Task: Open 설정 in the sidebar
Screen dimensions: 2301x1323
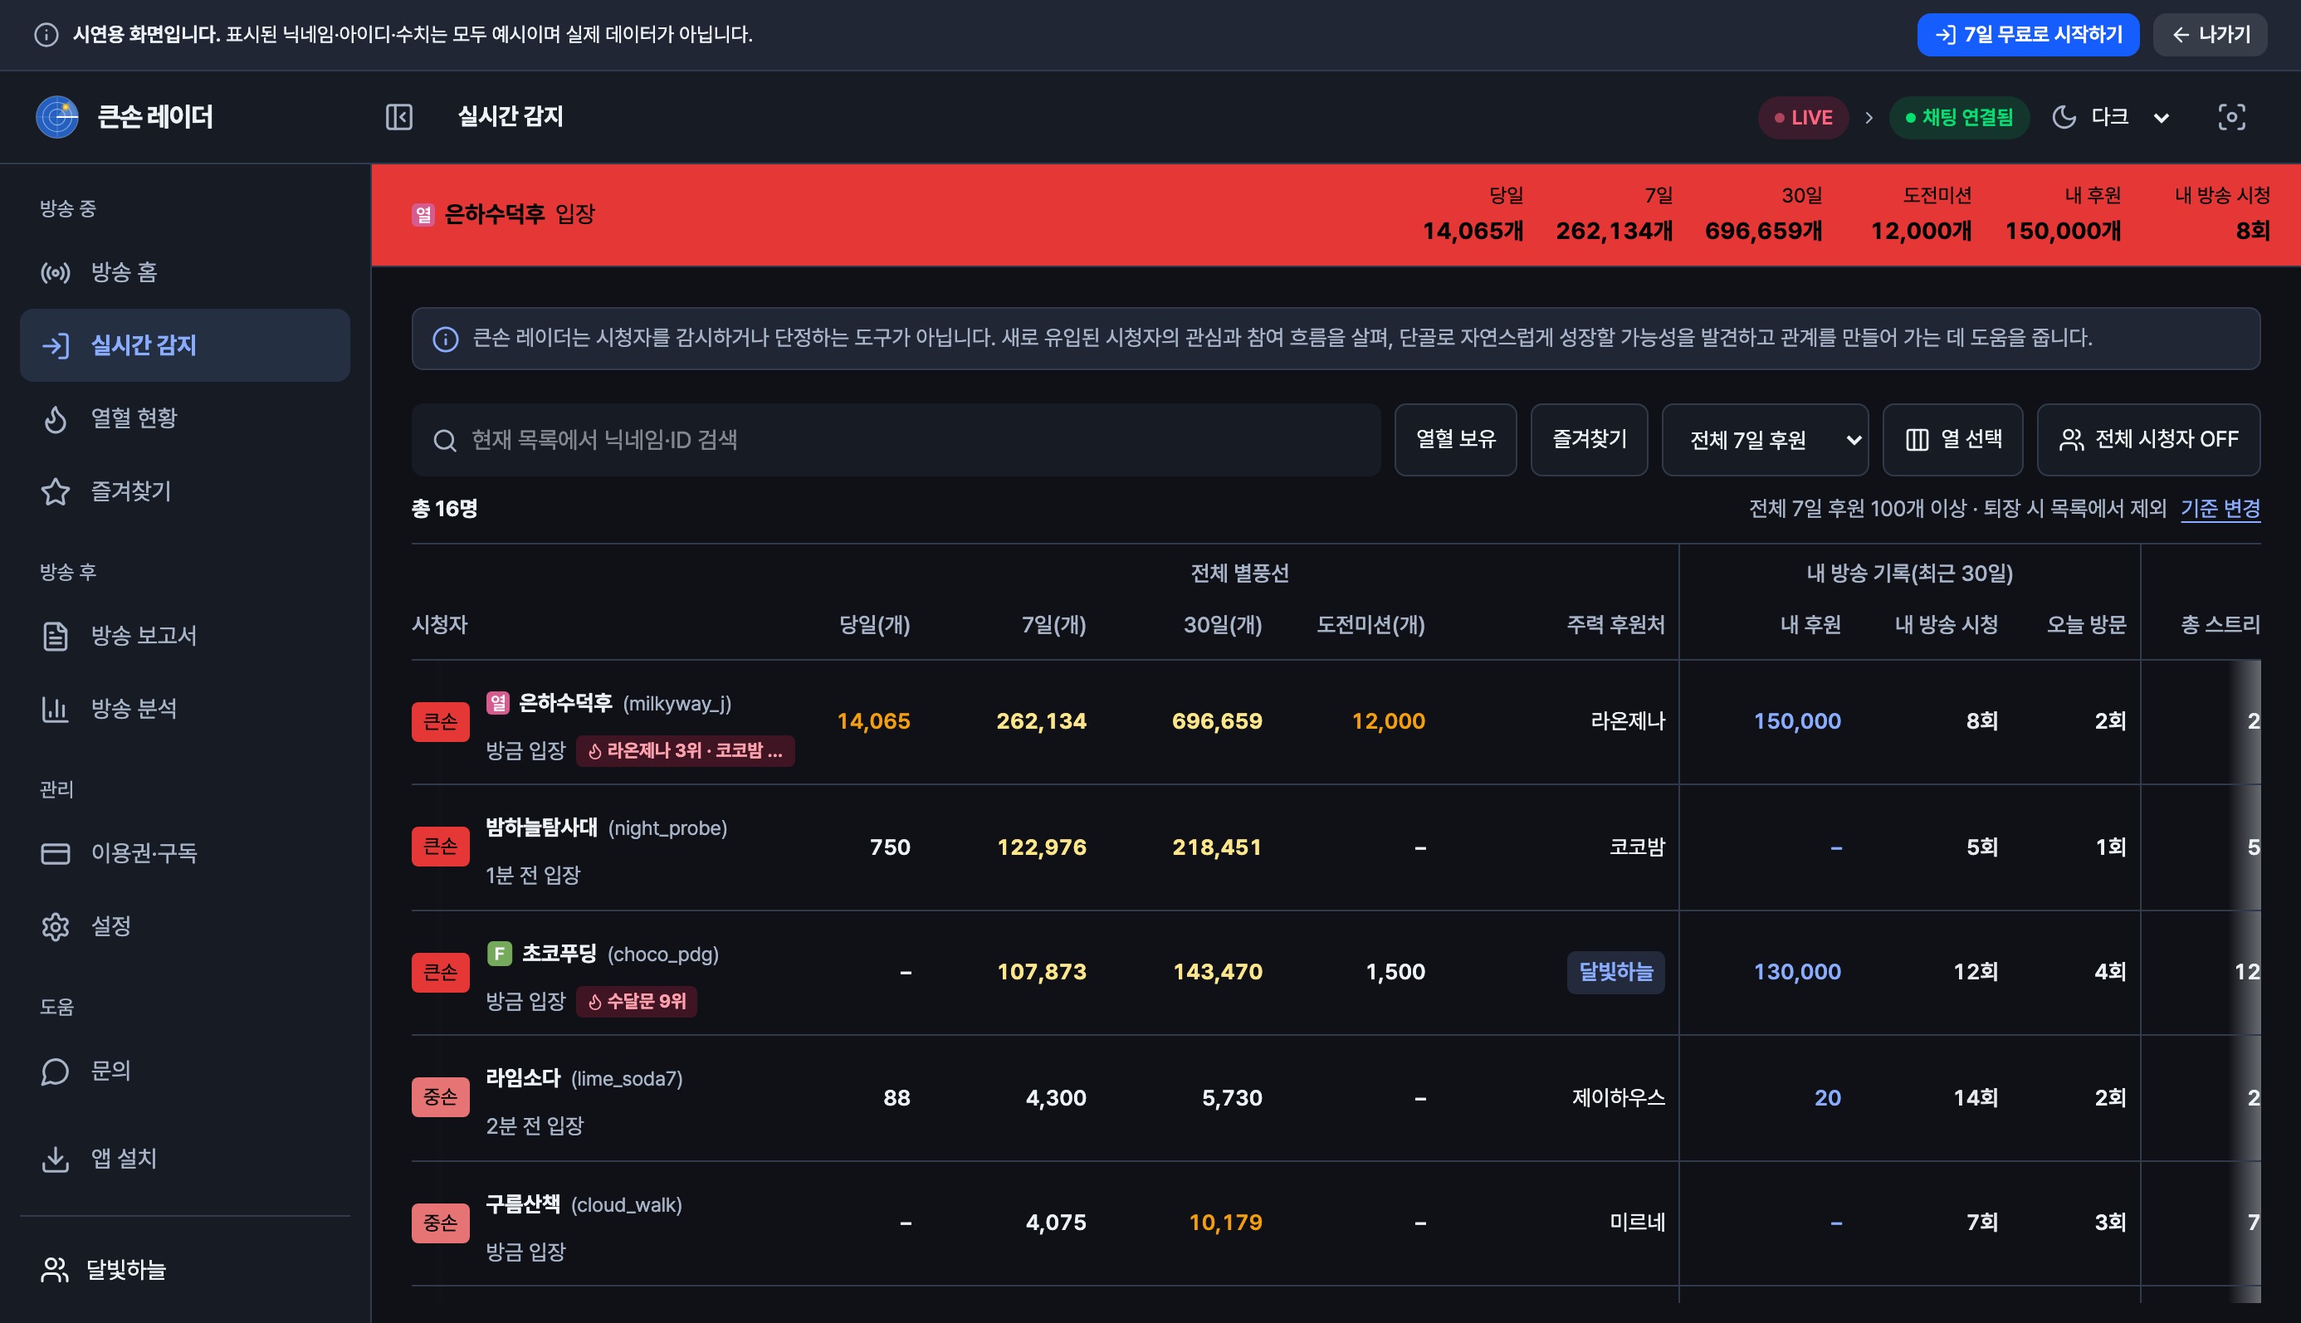Action: tap(184, 927)
